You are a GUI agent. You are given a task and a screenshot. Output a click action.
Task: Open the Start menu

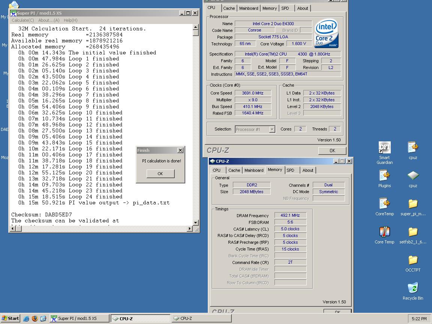[x=10, y=318]
